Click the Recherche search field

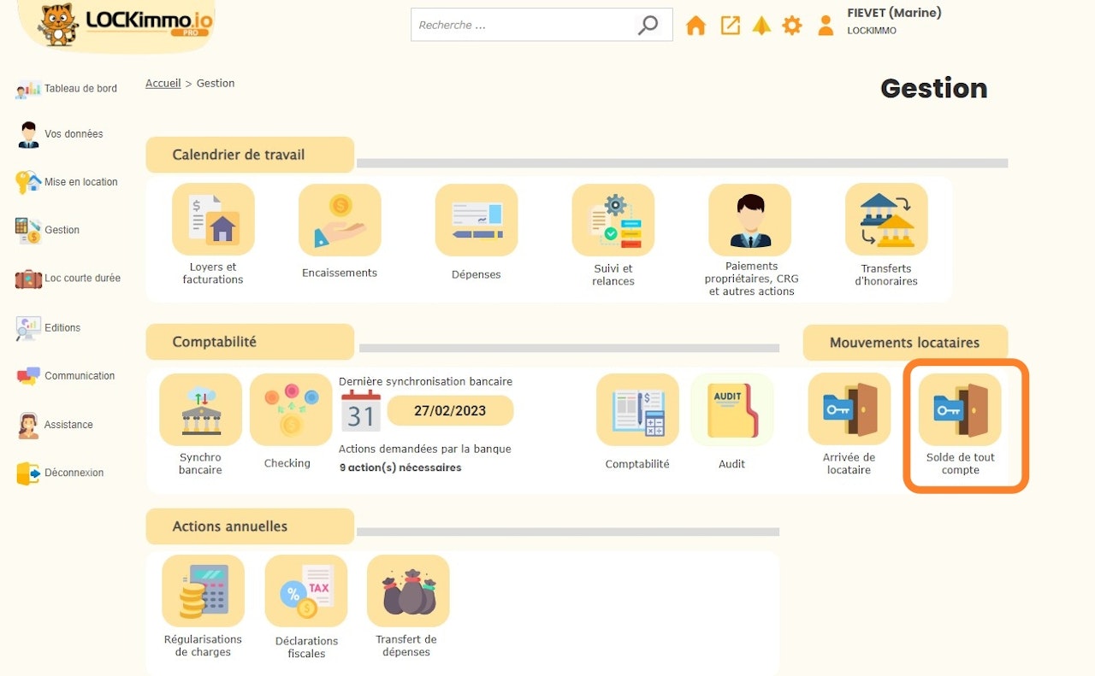point(524,26)
